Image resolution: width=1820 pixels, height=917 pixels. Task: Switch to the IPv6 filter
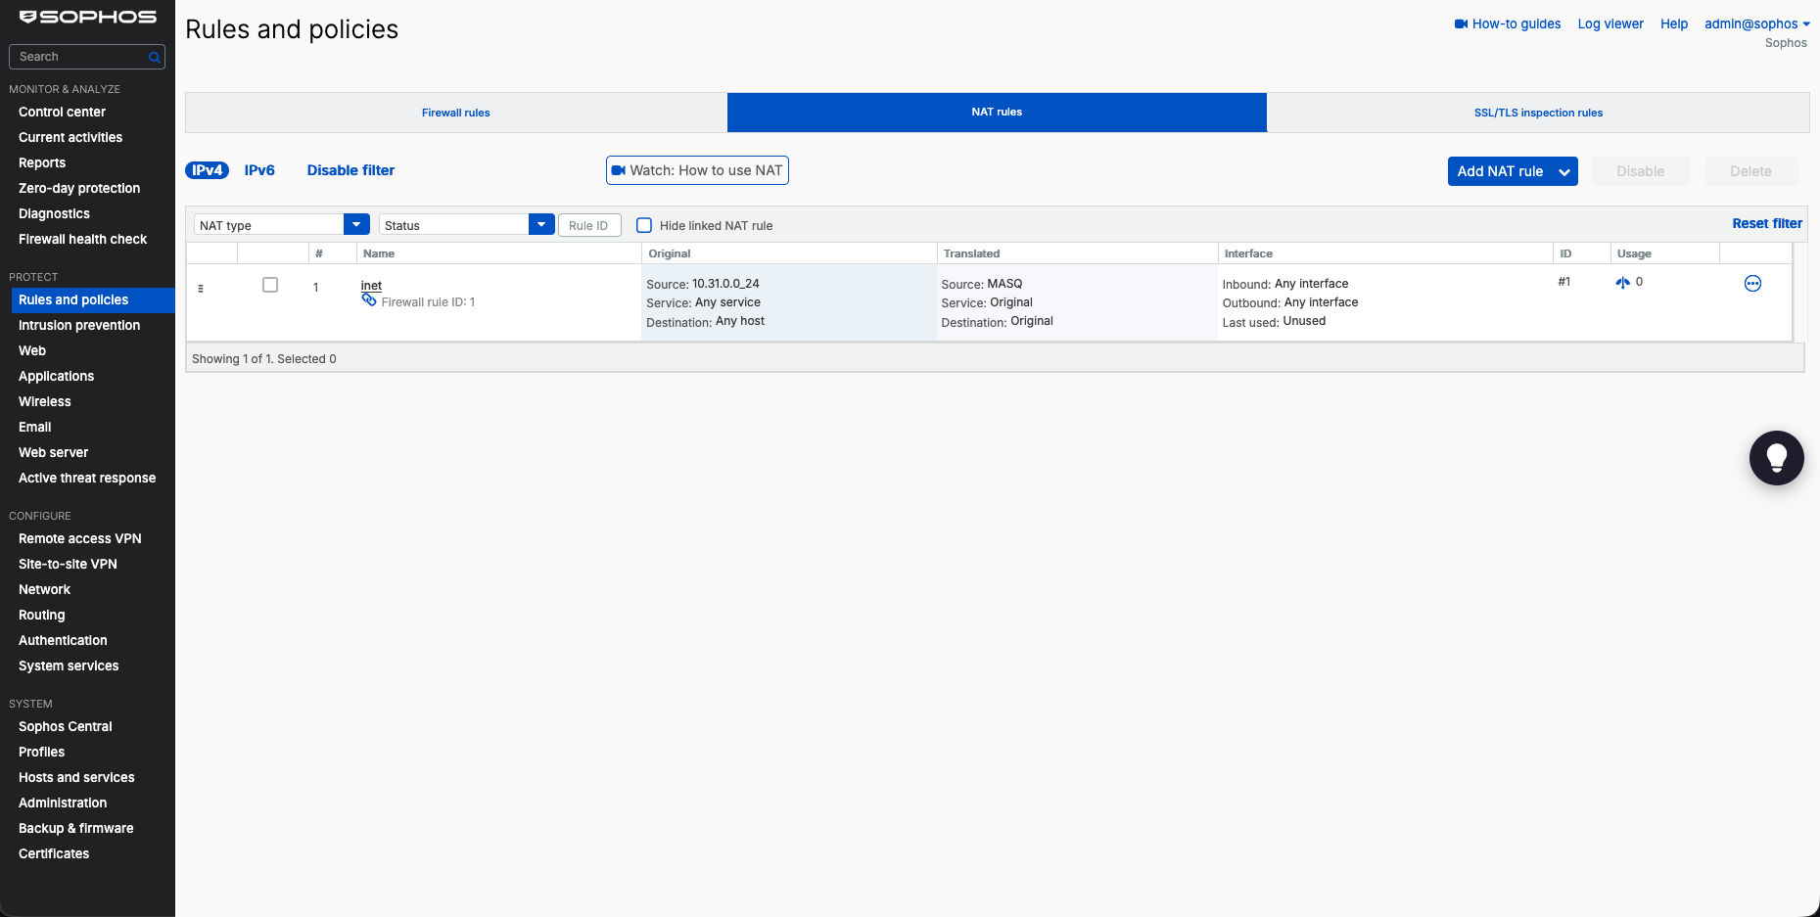click(x=259, y=170)
